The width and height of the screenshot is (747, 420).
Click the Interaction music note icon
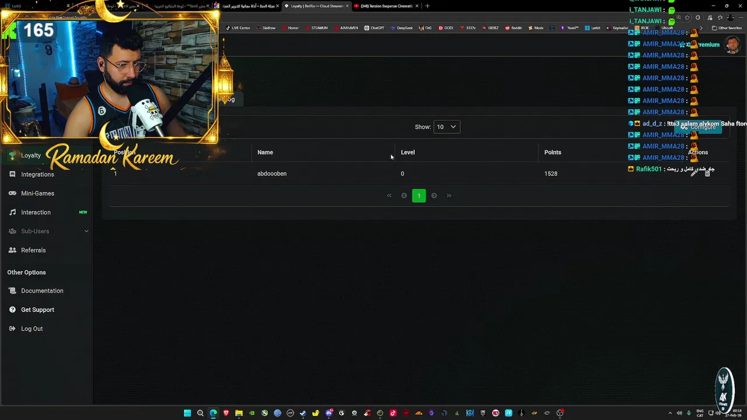pos(12,212)
